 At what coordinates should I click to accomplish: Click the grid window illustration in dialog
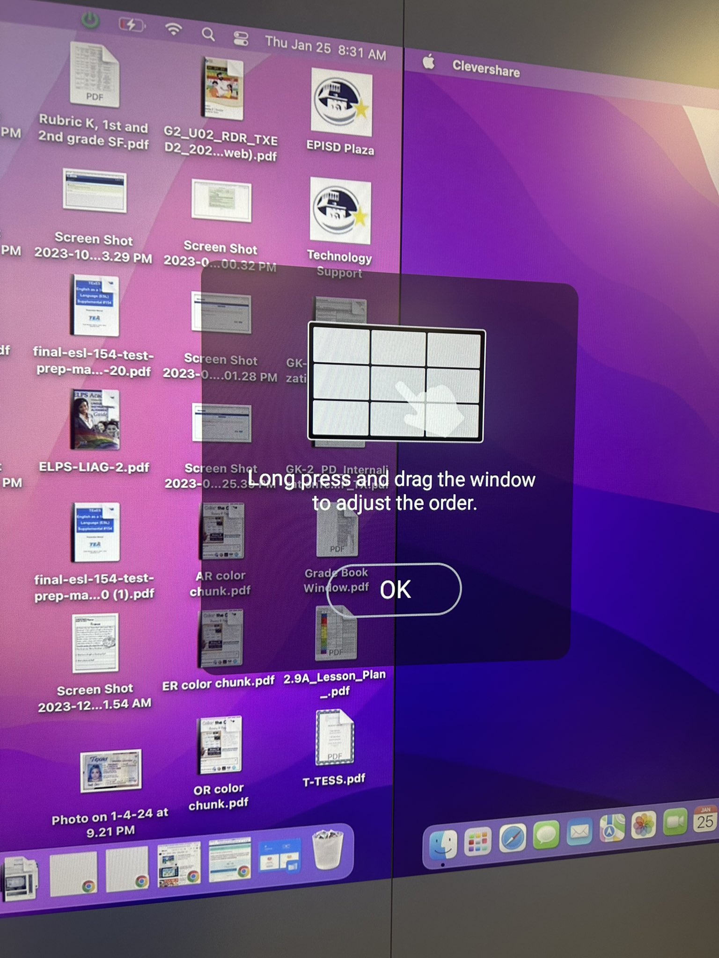pyautogui.click(x=396, y=383)
